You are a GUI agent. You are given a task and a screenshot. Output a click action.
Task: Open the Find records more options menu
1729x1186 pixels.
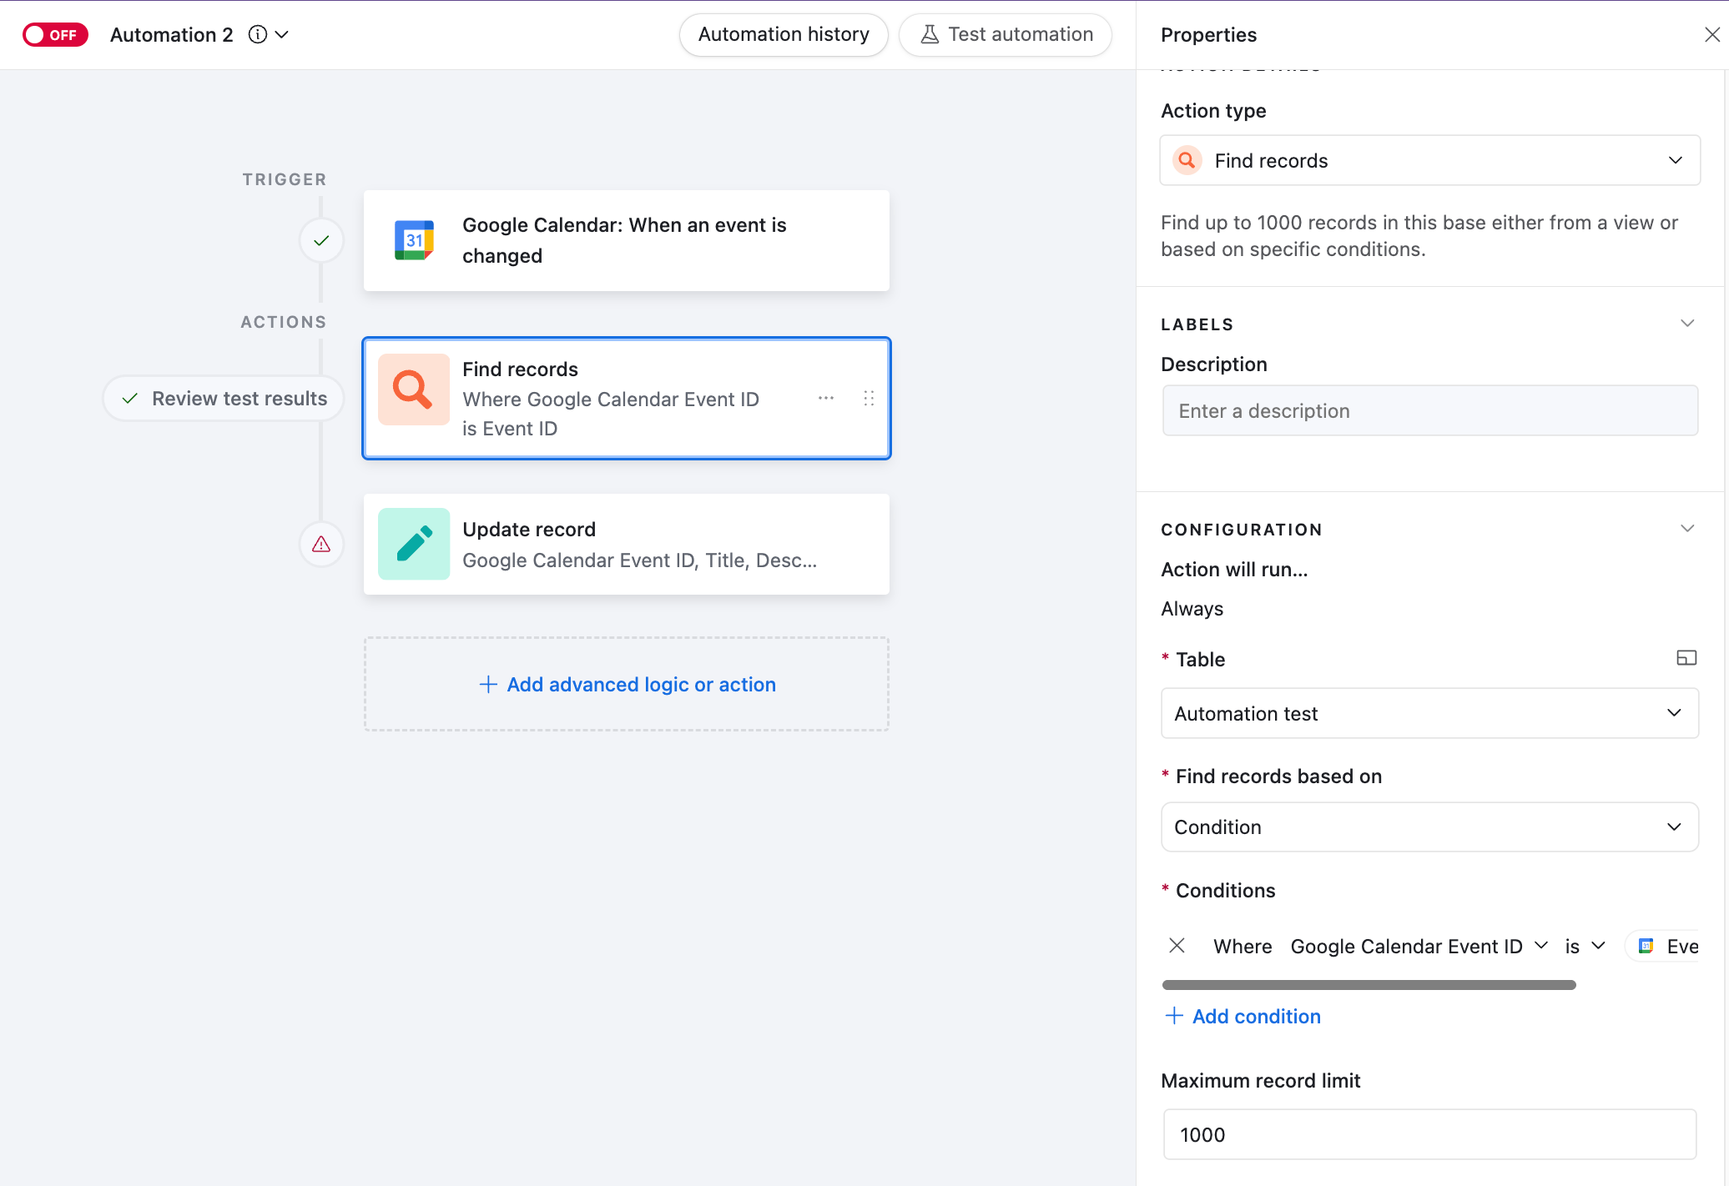pos(826,398)
